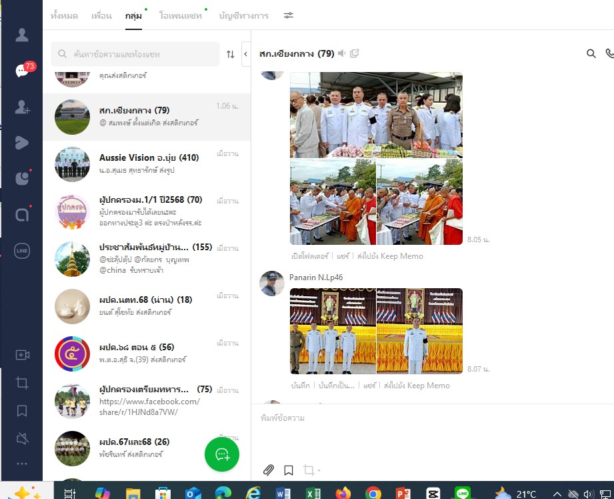
Task: Open chat in separate window icon
Action: click(x=355, y=53)
